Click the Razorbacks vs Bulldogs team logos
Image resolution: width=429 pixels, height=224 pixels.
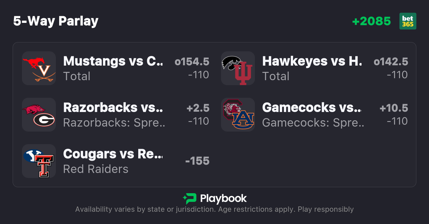click(39, 115)
